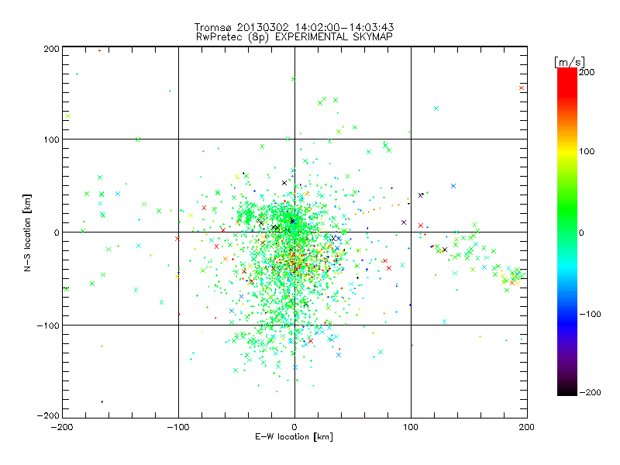Click the red X marker at far upper right

click(522, 88)
